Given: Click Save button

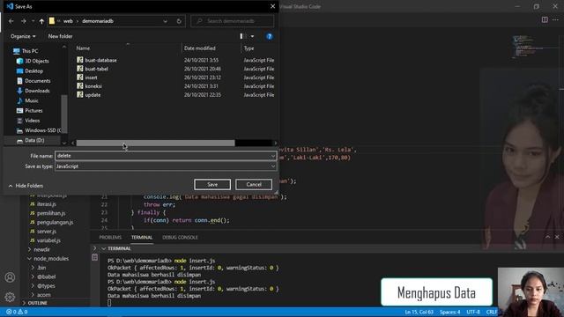Looking at the screenshot, I should point(212,184).
